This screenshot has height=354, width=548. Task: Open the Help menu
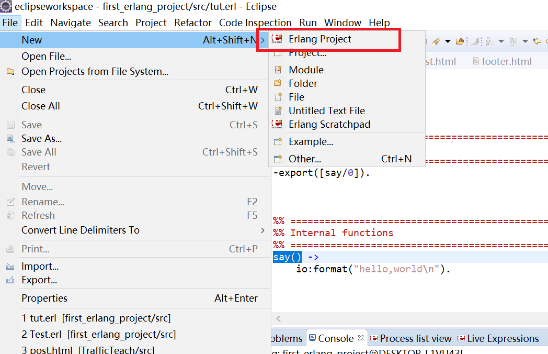(380, 23)
